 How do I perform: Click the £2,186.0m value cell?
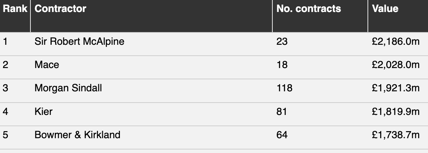[395, 42]
